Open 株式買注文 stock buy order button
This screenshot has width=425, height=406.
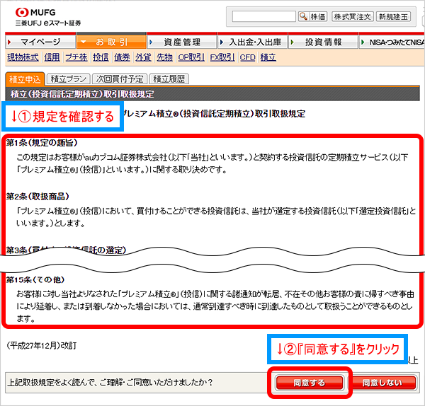tap(352, 16)
